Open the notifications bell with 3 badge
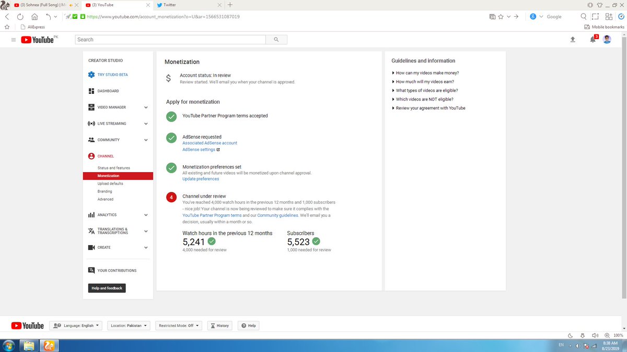627x352 pixels. point(593,40)
